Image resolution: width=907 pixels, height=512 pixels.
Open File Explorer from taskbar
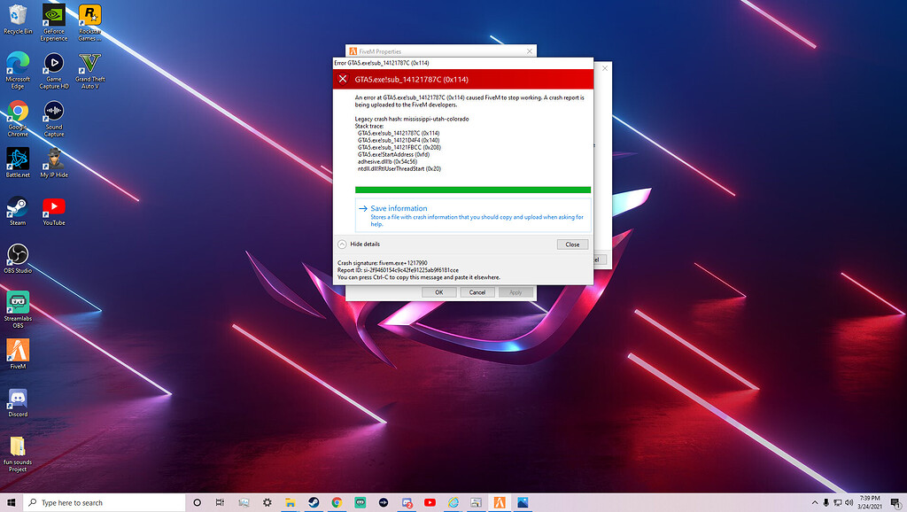290,502
